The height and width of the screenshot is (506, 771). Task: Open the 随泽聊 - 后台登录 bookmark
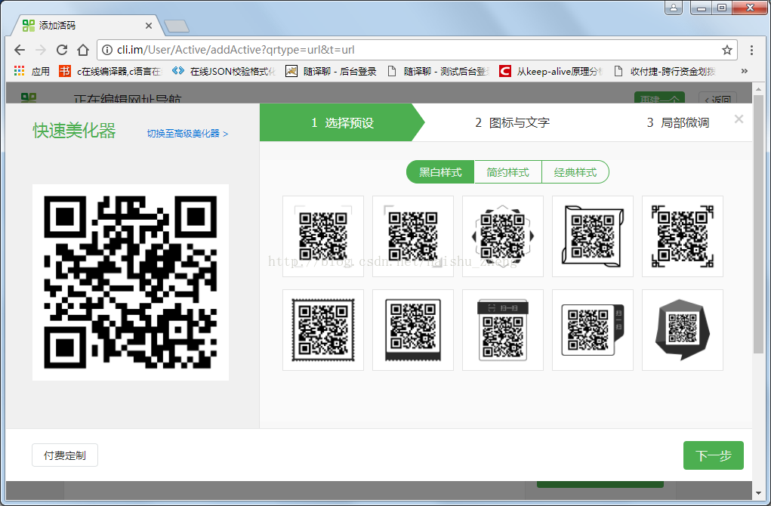(331, 71)
